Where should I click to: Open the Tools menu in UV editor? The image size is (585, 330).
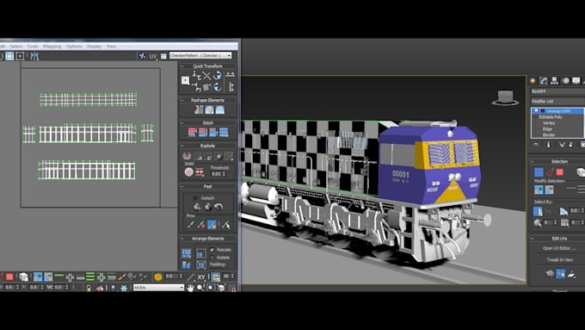point(33,47)
